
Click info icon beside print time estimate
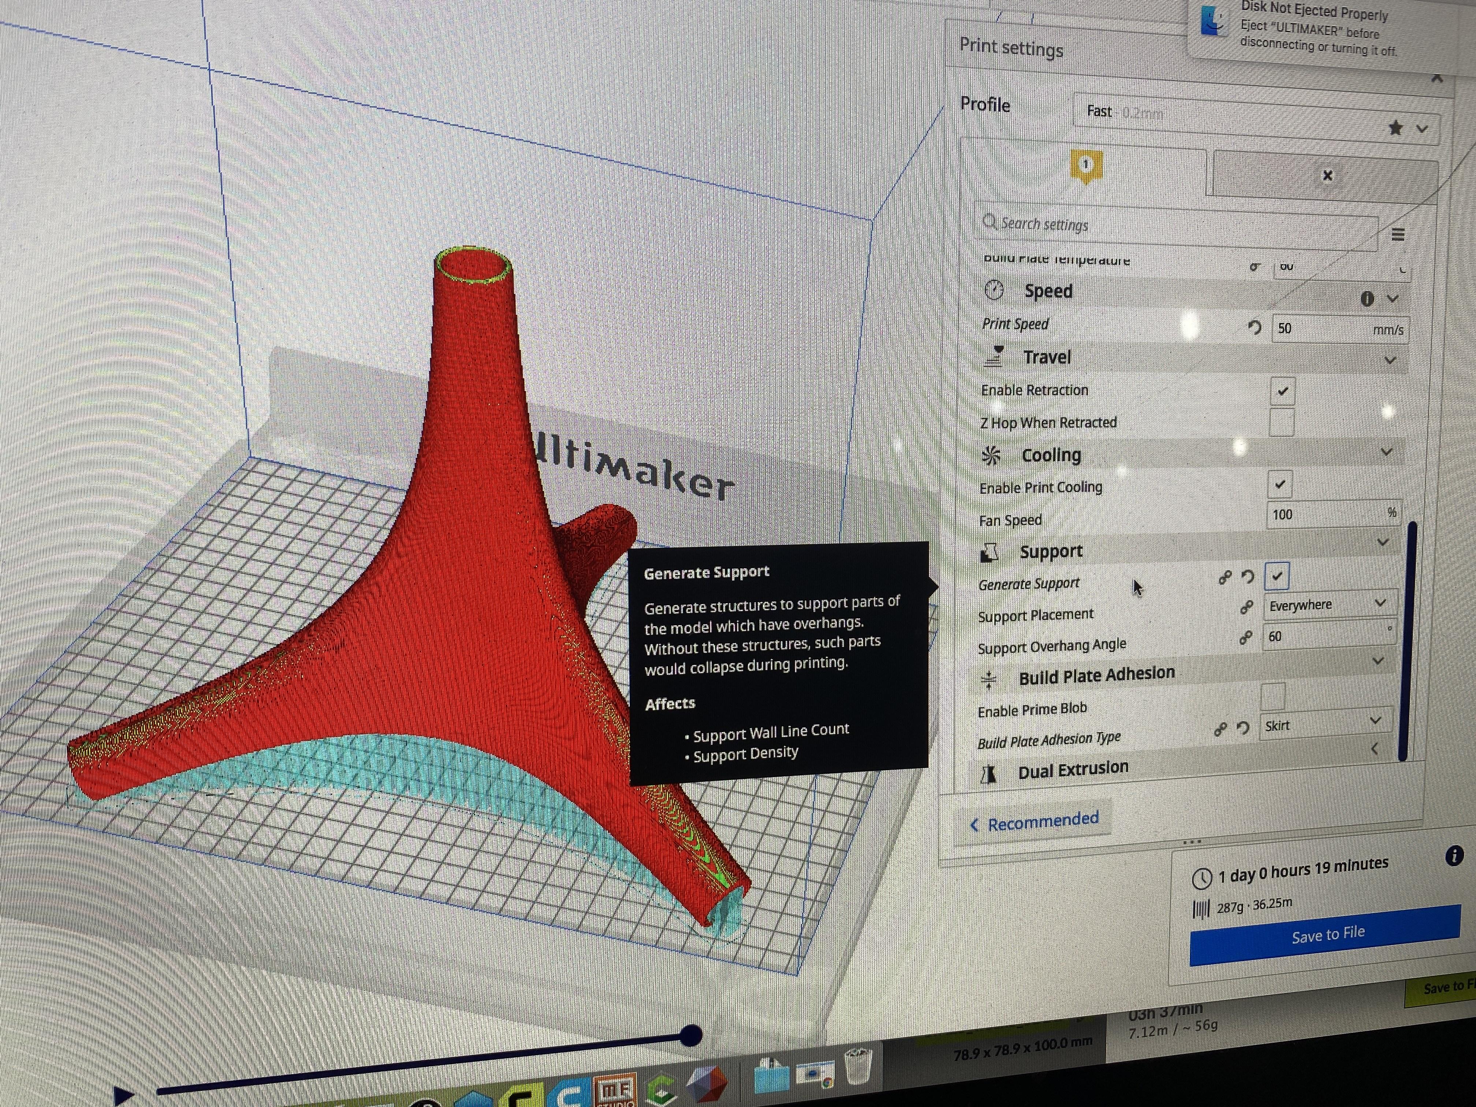coord(1454,856)
